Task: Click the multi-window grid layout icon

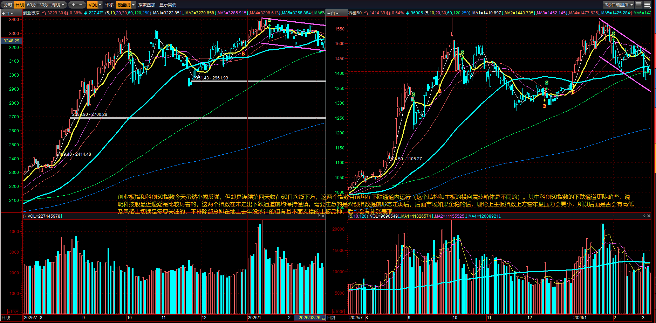Action: click(x=647, y=5)
